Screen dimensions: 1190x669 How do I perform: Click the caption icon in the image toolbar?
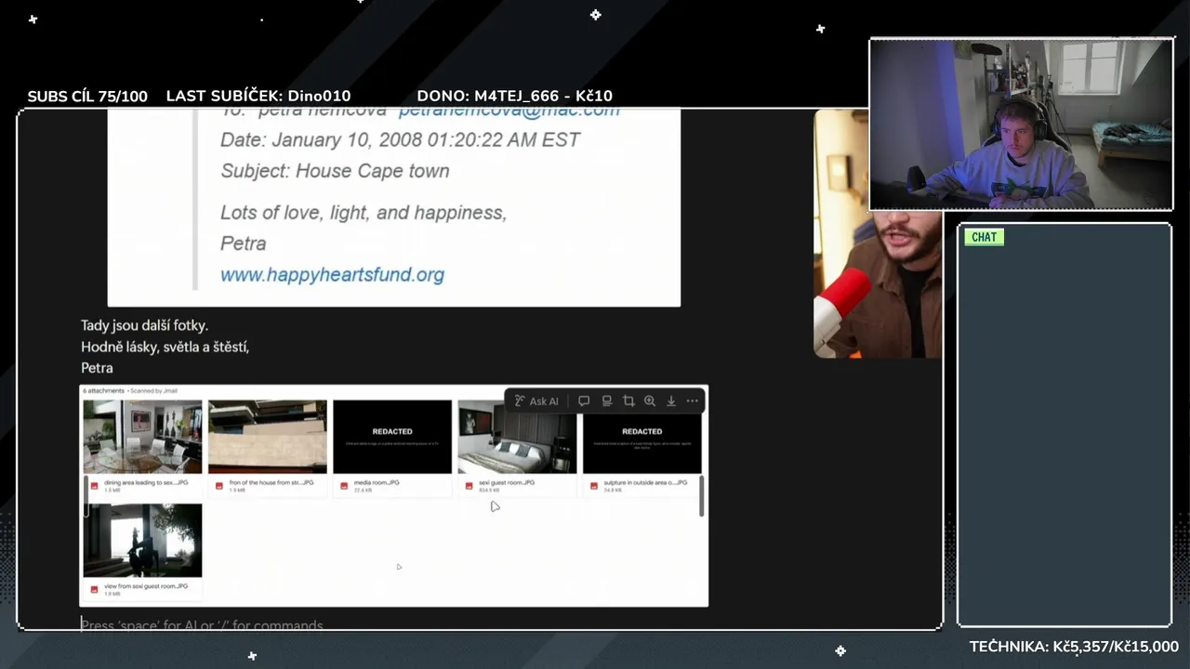click(606, 401)
